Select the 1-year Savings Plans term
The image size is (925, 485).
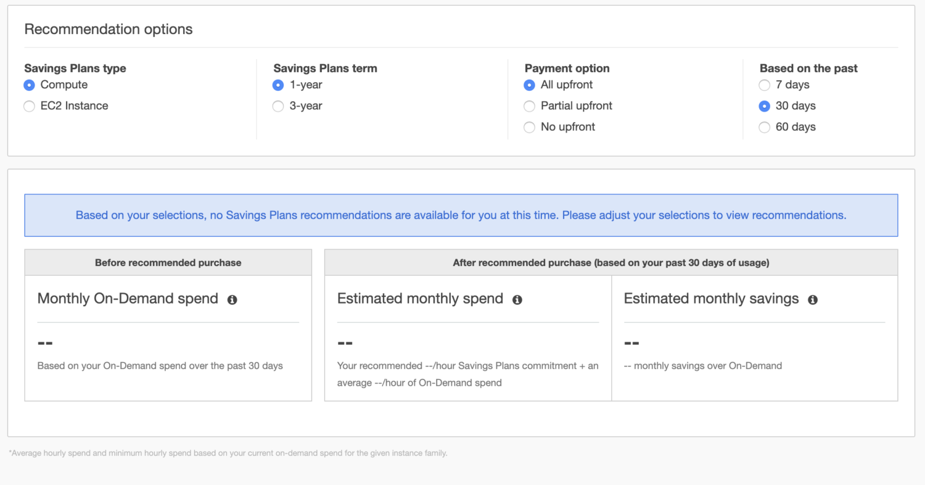(278, 85)
